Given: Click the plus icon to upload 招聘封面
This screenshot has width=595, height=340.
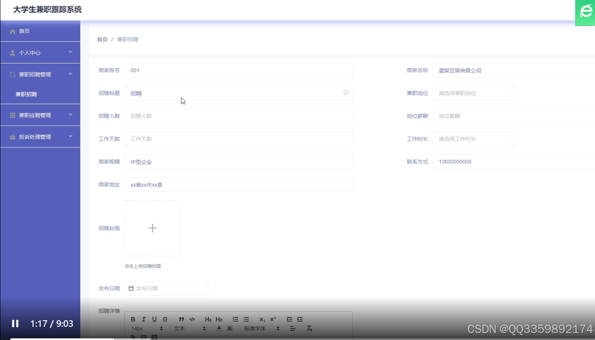Looking at the screenshot, I should pyautogui.click(x=153, y=228).
